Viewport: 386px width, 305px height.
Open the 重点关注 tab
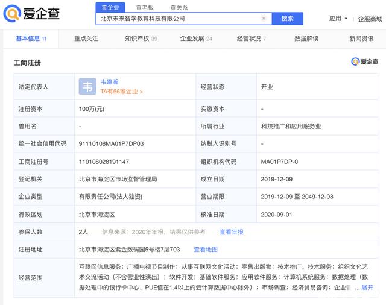[86, 39]
